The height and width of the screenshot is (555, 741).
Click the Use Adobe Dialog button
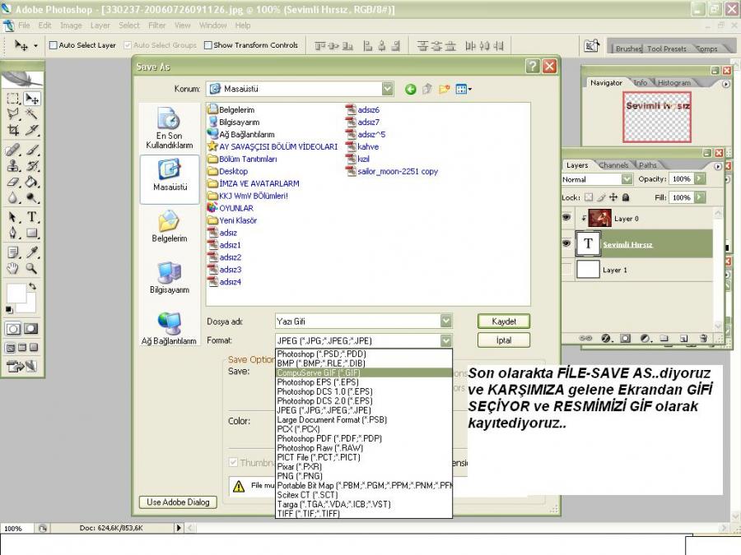coord(178,502)
